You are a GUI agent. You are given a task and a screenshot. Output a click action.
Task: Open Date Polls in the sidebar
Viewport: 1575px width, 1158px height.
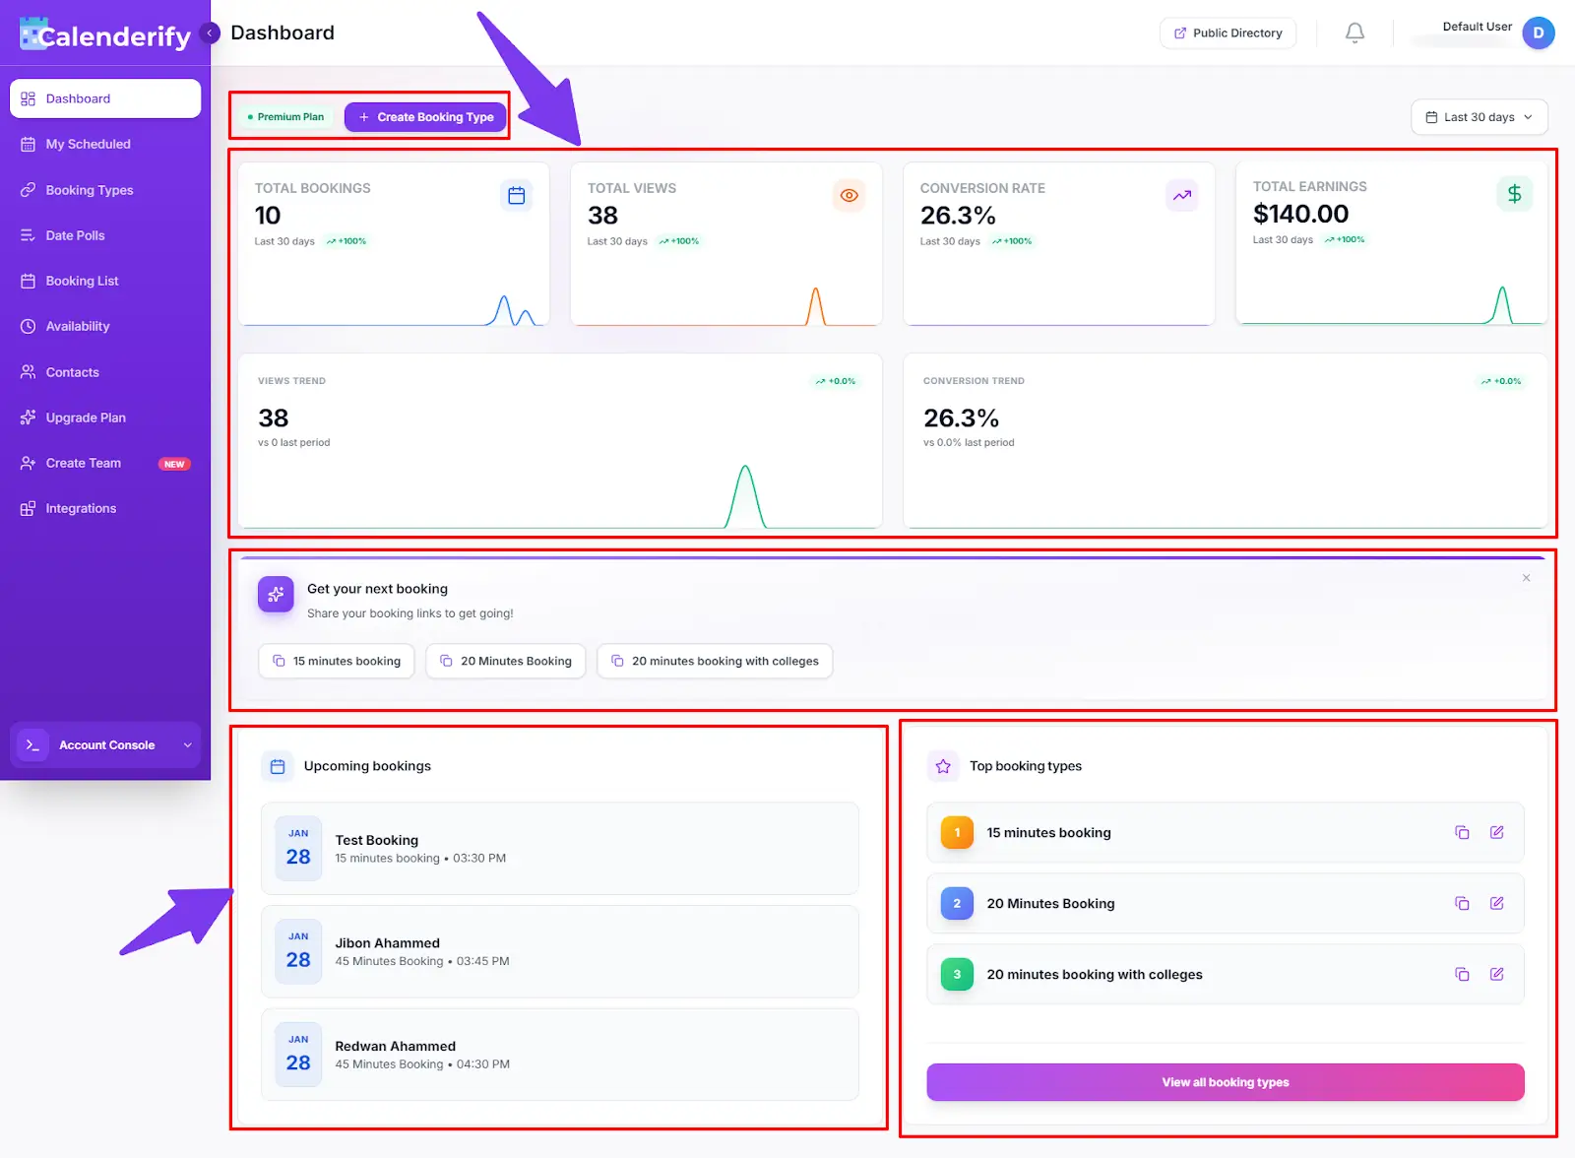click(x=75, y=235)
